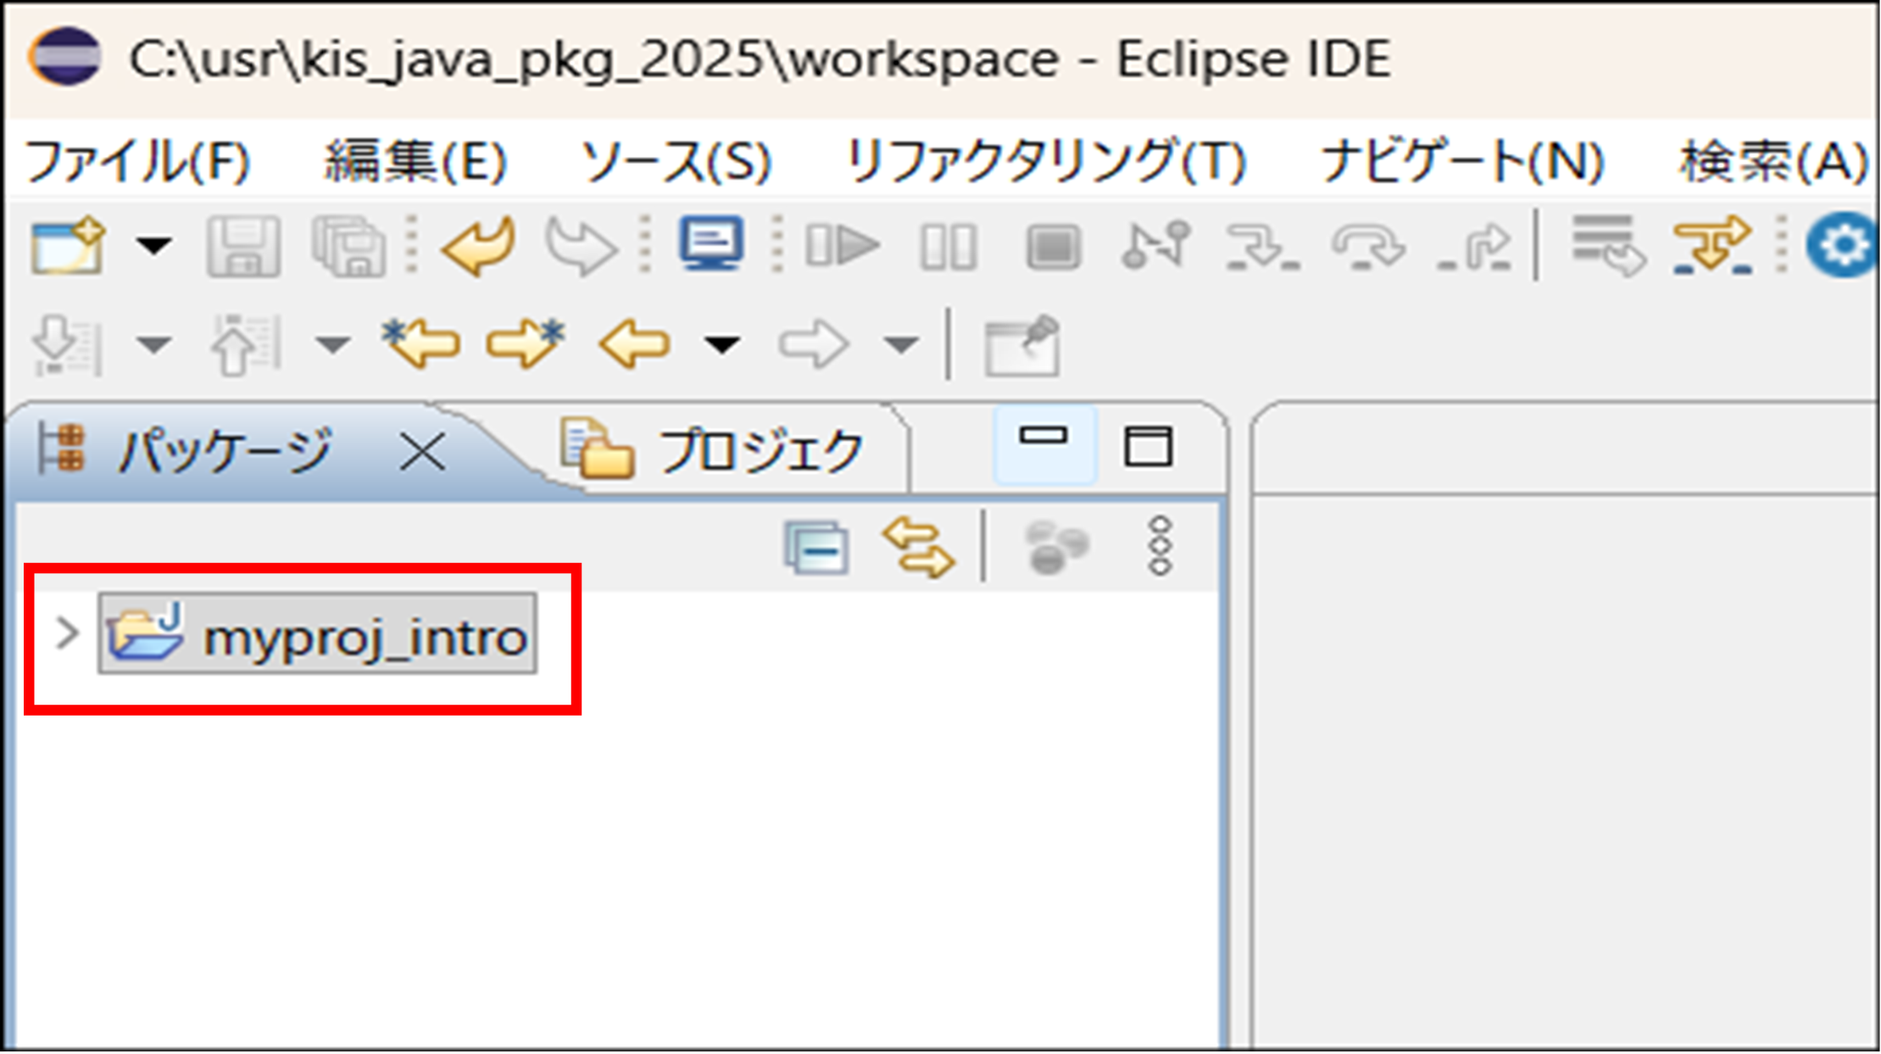Minimize the Package Explorer view panel
The image size is (1881, 1054).
1043,438
